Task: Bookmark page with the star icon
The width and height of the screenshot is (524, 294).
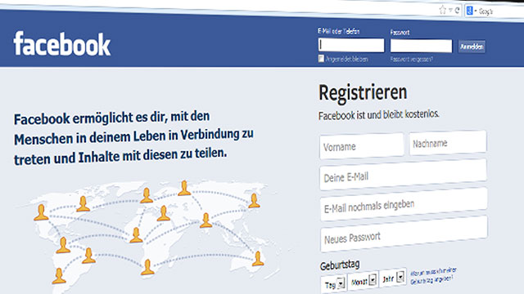Action: click(443, 10)
